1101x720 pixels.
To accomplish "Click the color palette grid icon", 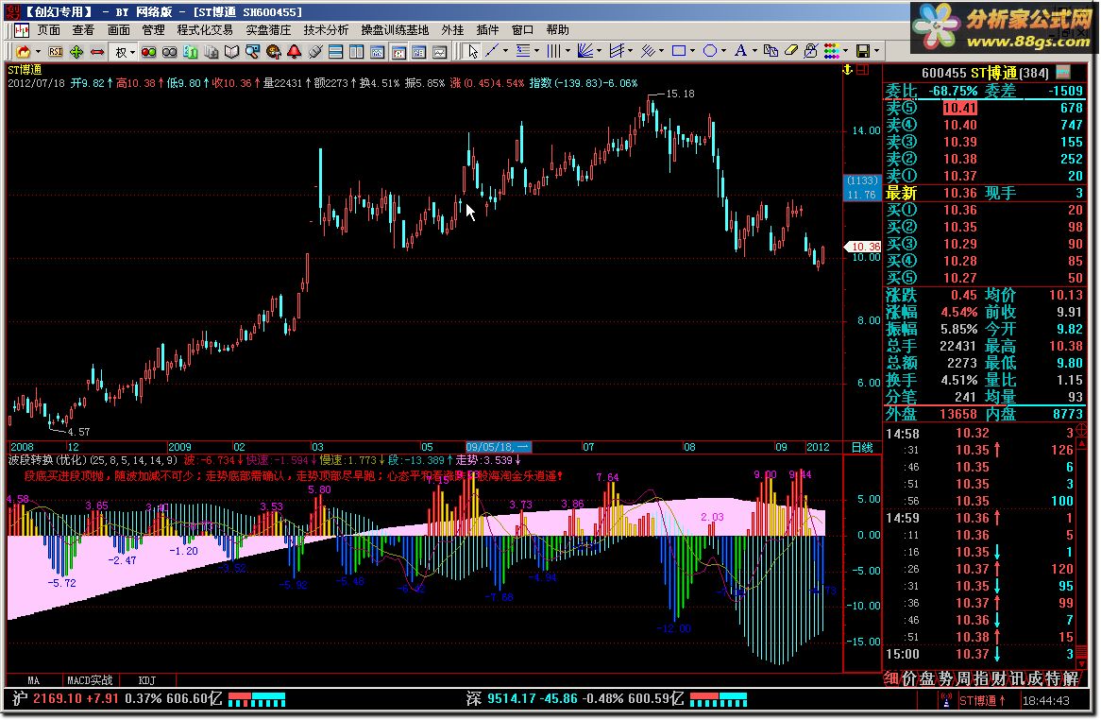I will pyautogui.click(x=832, y=51).
